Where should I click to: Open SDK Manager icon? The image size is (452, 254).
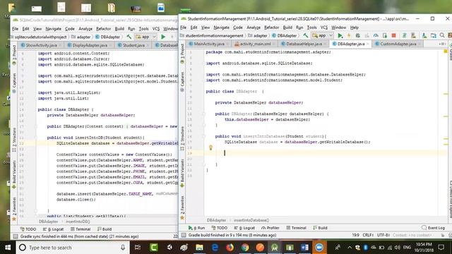point(424,35)
